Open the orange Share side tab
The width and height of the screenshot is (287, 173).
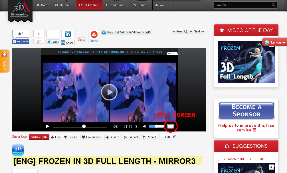point(5,61)
